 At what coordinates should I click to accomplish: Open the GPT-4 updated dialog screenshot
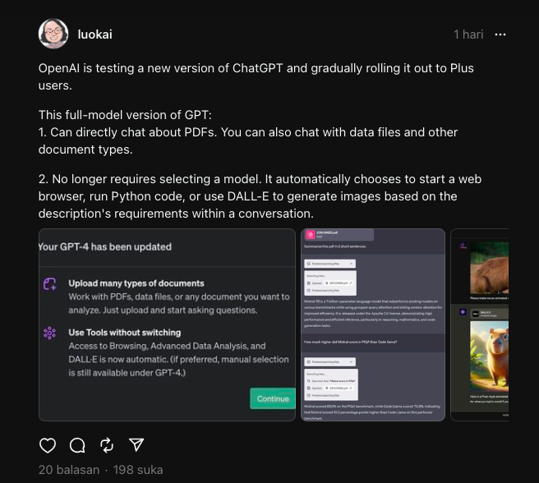[167, 324]
